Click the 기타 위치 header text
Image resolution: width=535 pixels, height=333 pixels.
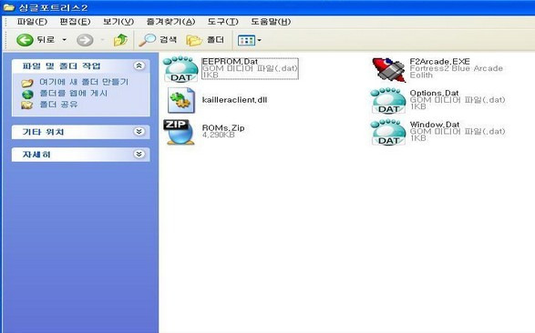point(44,132)
